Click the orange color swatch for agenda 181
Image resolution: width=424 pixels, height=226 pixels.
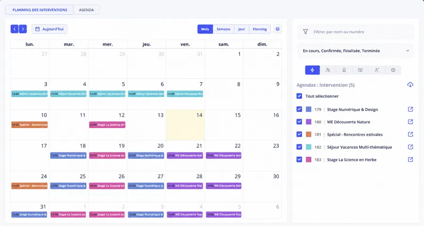[x=309, y=134]
